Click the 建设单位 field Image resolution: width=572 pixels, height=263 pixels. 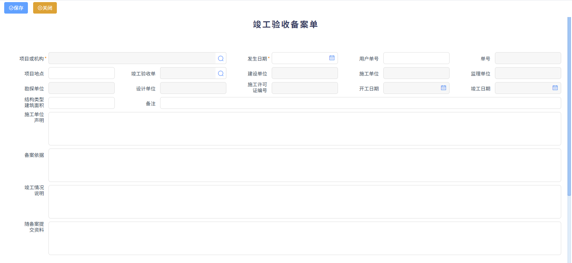pos(305,73)
